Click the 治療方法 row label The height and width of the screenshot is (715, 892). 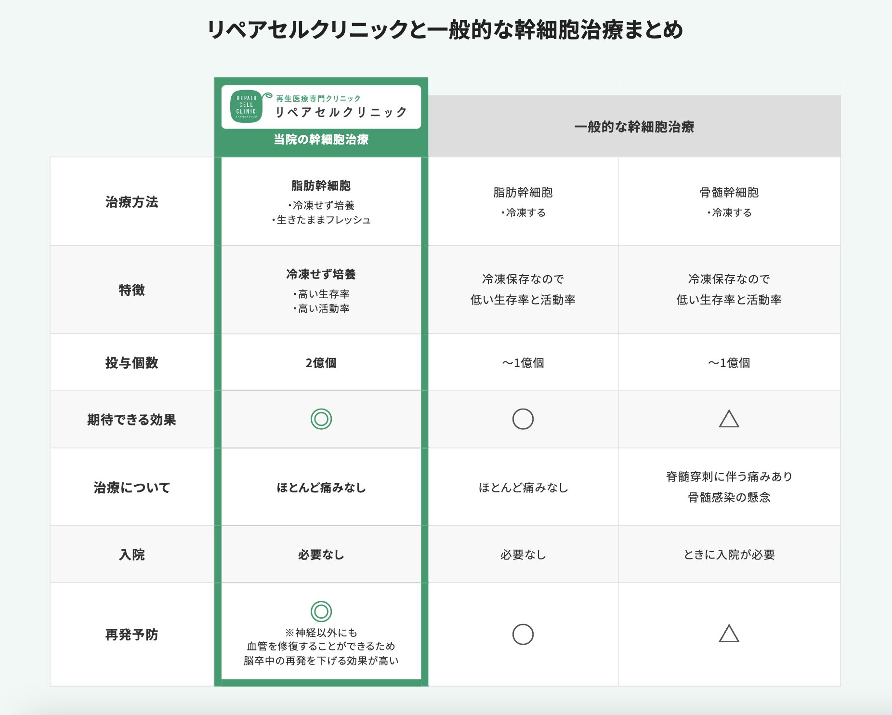click(x=131, y=202)
